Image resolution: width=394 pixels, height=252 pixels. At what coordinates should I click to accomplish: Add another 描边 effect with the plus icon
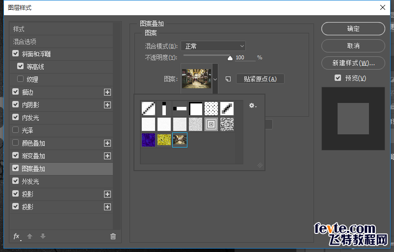tap(107, 92)
